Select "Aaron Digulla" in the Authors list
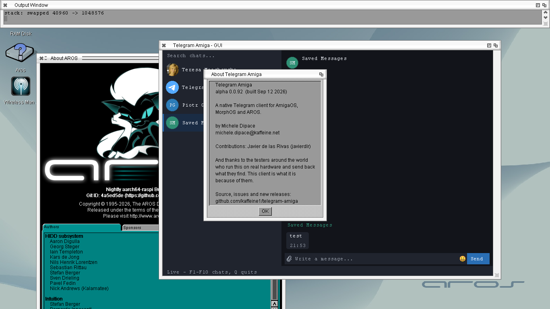Viewport: 550px width, 309px height. click(x=65, y=241)
